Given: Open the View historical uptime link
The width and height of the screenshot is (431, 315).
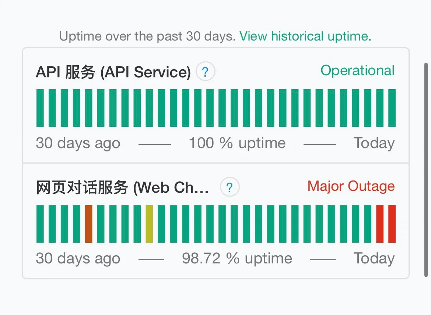Looking at the screenshot, I should coord(305,36).
